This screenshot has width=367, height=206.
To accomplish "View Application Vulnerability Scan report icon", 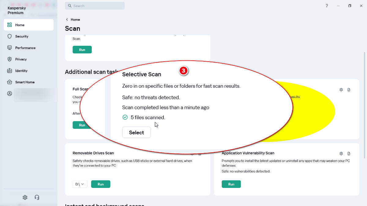I will (349, 154).
